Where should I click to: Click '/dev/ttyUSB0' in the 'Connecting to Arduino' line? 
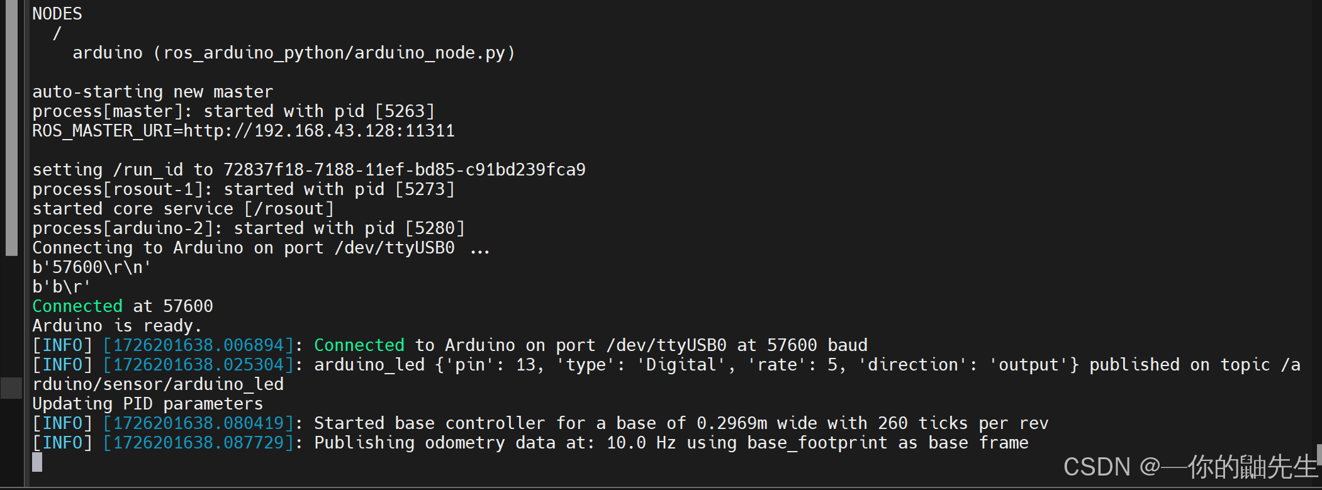pyautogui.click(x=395, y=248)
